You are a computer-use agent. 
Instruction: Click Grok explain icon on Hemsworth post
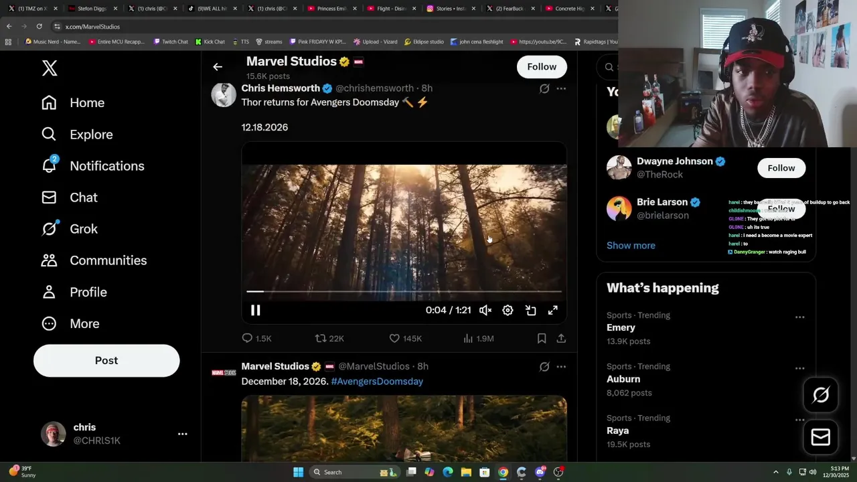pos(544,88)
